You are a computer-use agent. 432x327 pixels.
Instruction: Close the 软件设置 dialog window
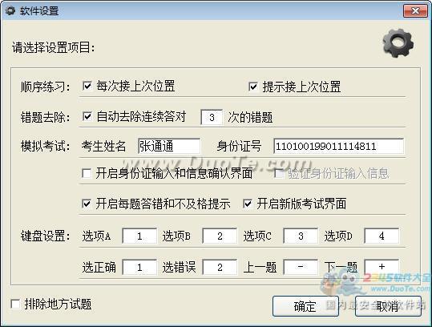(415, 10)
